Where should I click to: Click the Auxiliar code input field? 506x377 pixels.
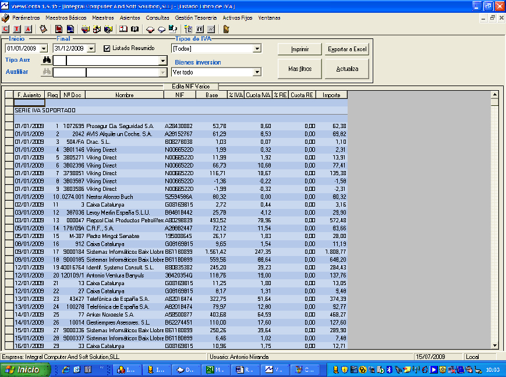point(69,73)
